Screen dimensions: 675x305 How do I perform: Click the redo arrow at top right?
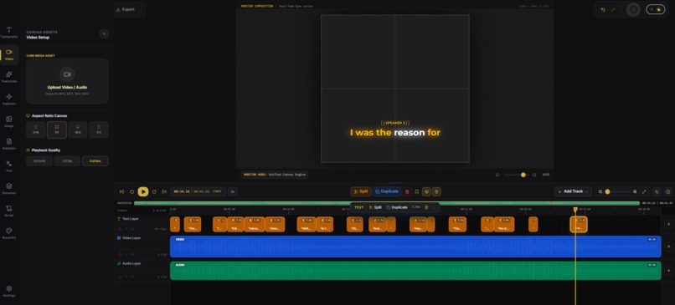(x=613, y=9)
